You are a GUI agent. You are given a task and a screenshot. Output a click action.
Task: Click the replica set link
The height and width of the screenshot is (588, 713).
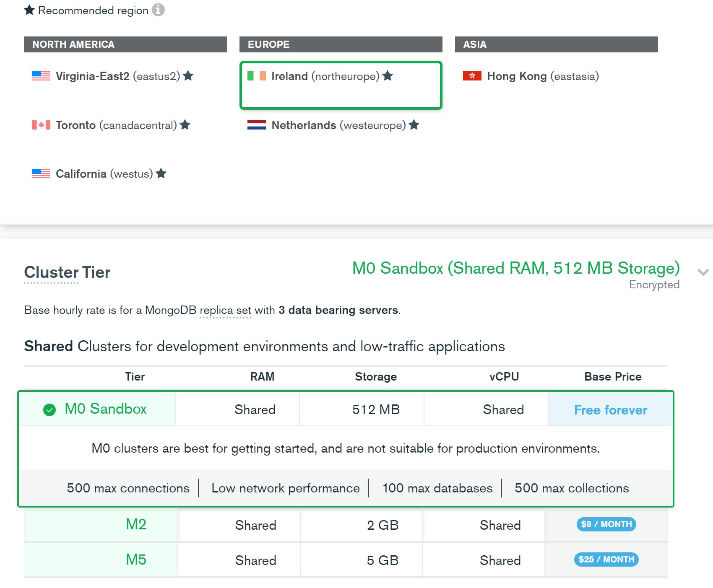[x=225, y=310]
